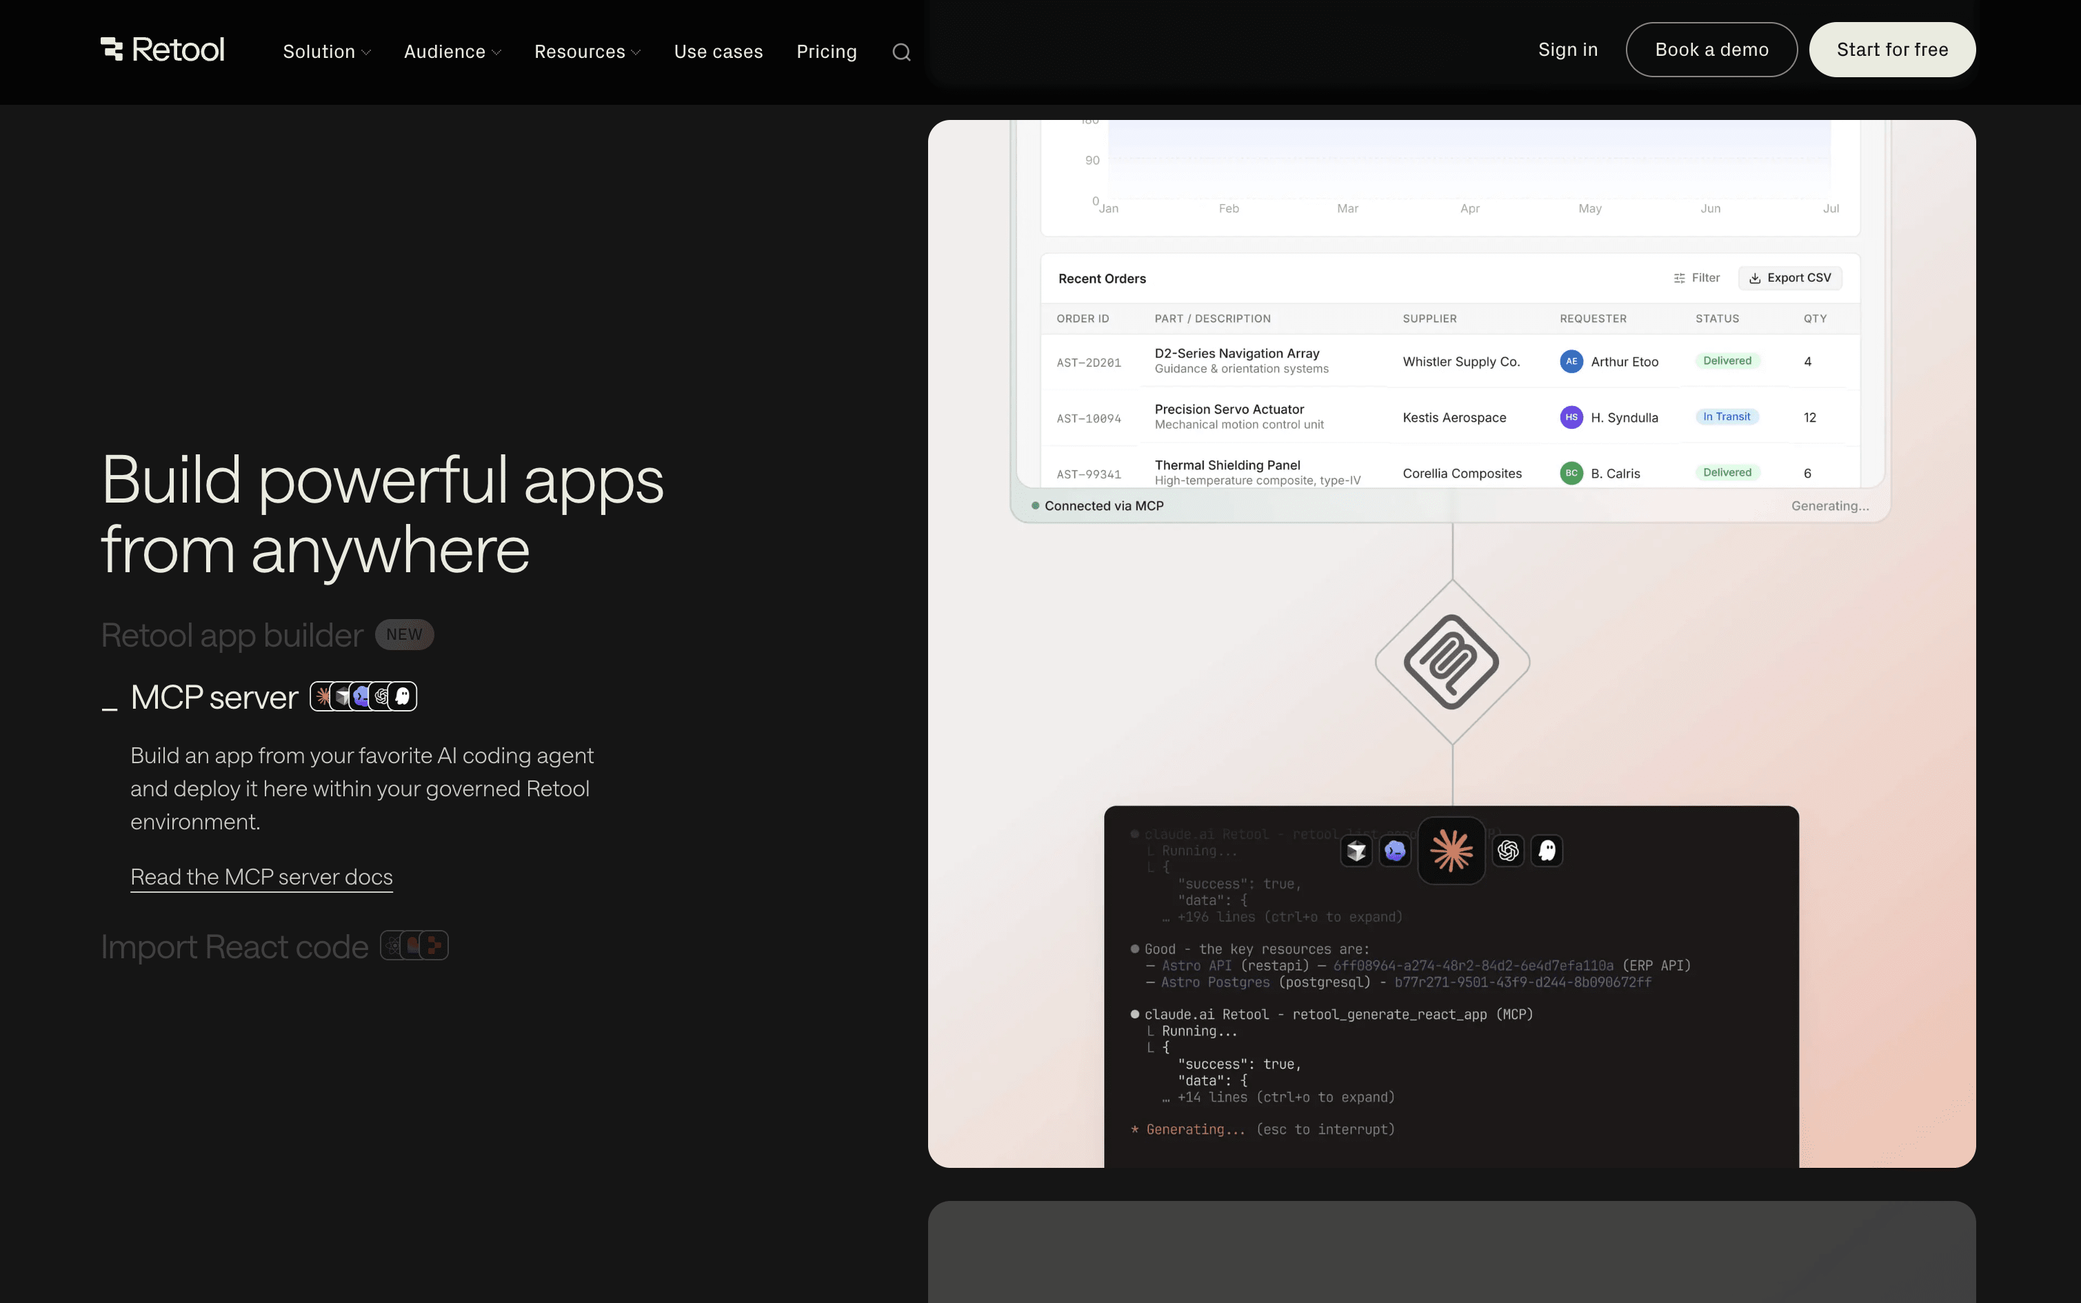Select the ghost agent icon above the terminal
The image size is (2081, 1303).
tap(1547, 851)
